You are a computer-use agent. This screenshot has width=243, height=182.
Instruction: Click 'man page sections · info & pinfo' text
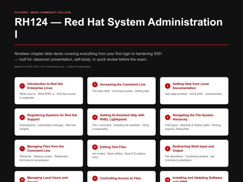point(193,94)
